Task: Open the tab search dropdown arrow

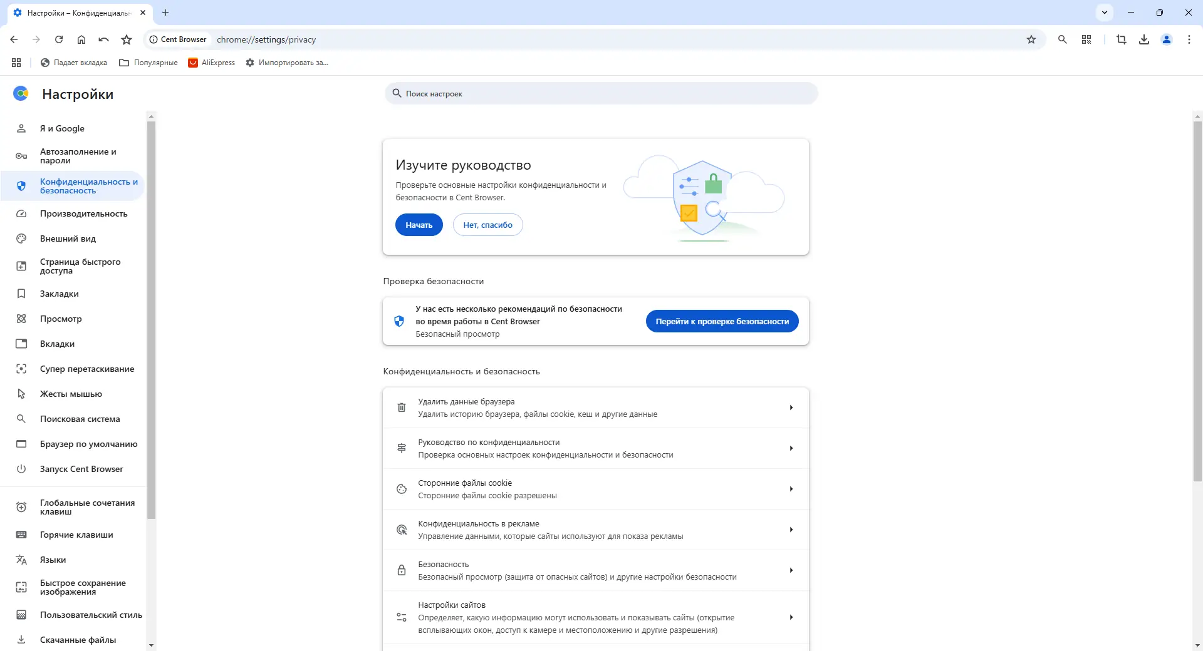Action: click(x=1105, y=13)
